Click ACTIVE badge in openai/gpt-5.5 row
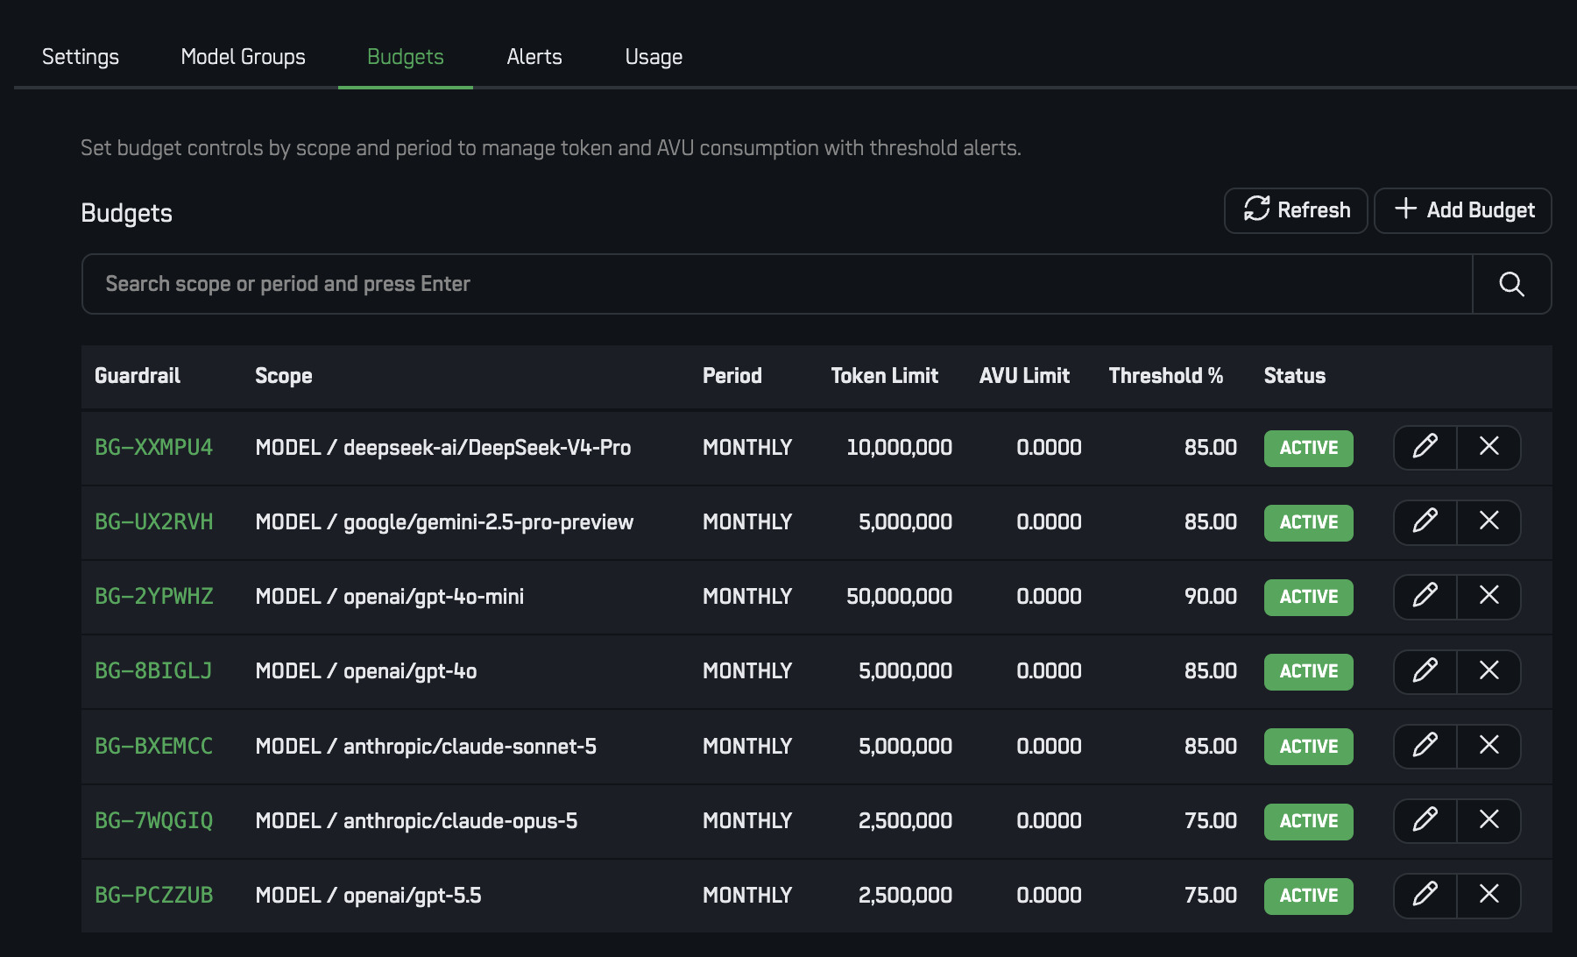Viewport: 1577px width, 957px height. [1309, 896]
